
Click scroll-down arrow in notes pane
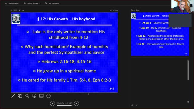pyautogui.click(x=188, y=102)
